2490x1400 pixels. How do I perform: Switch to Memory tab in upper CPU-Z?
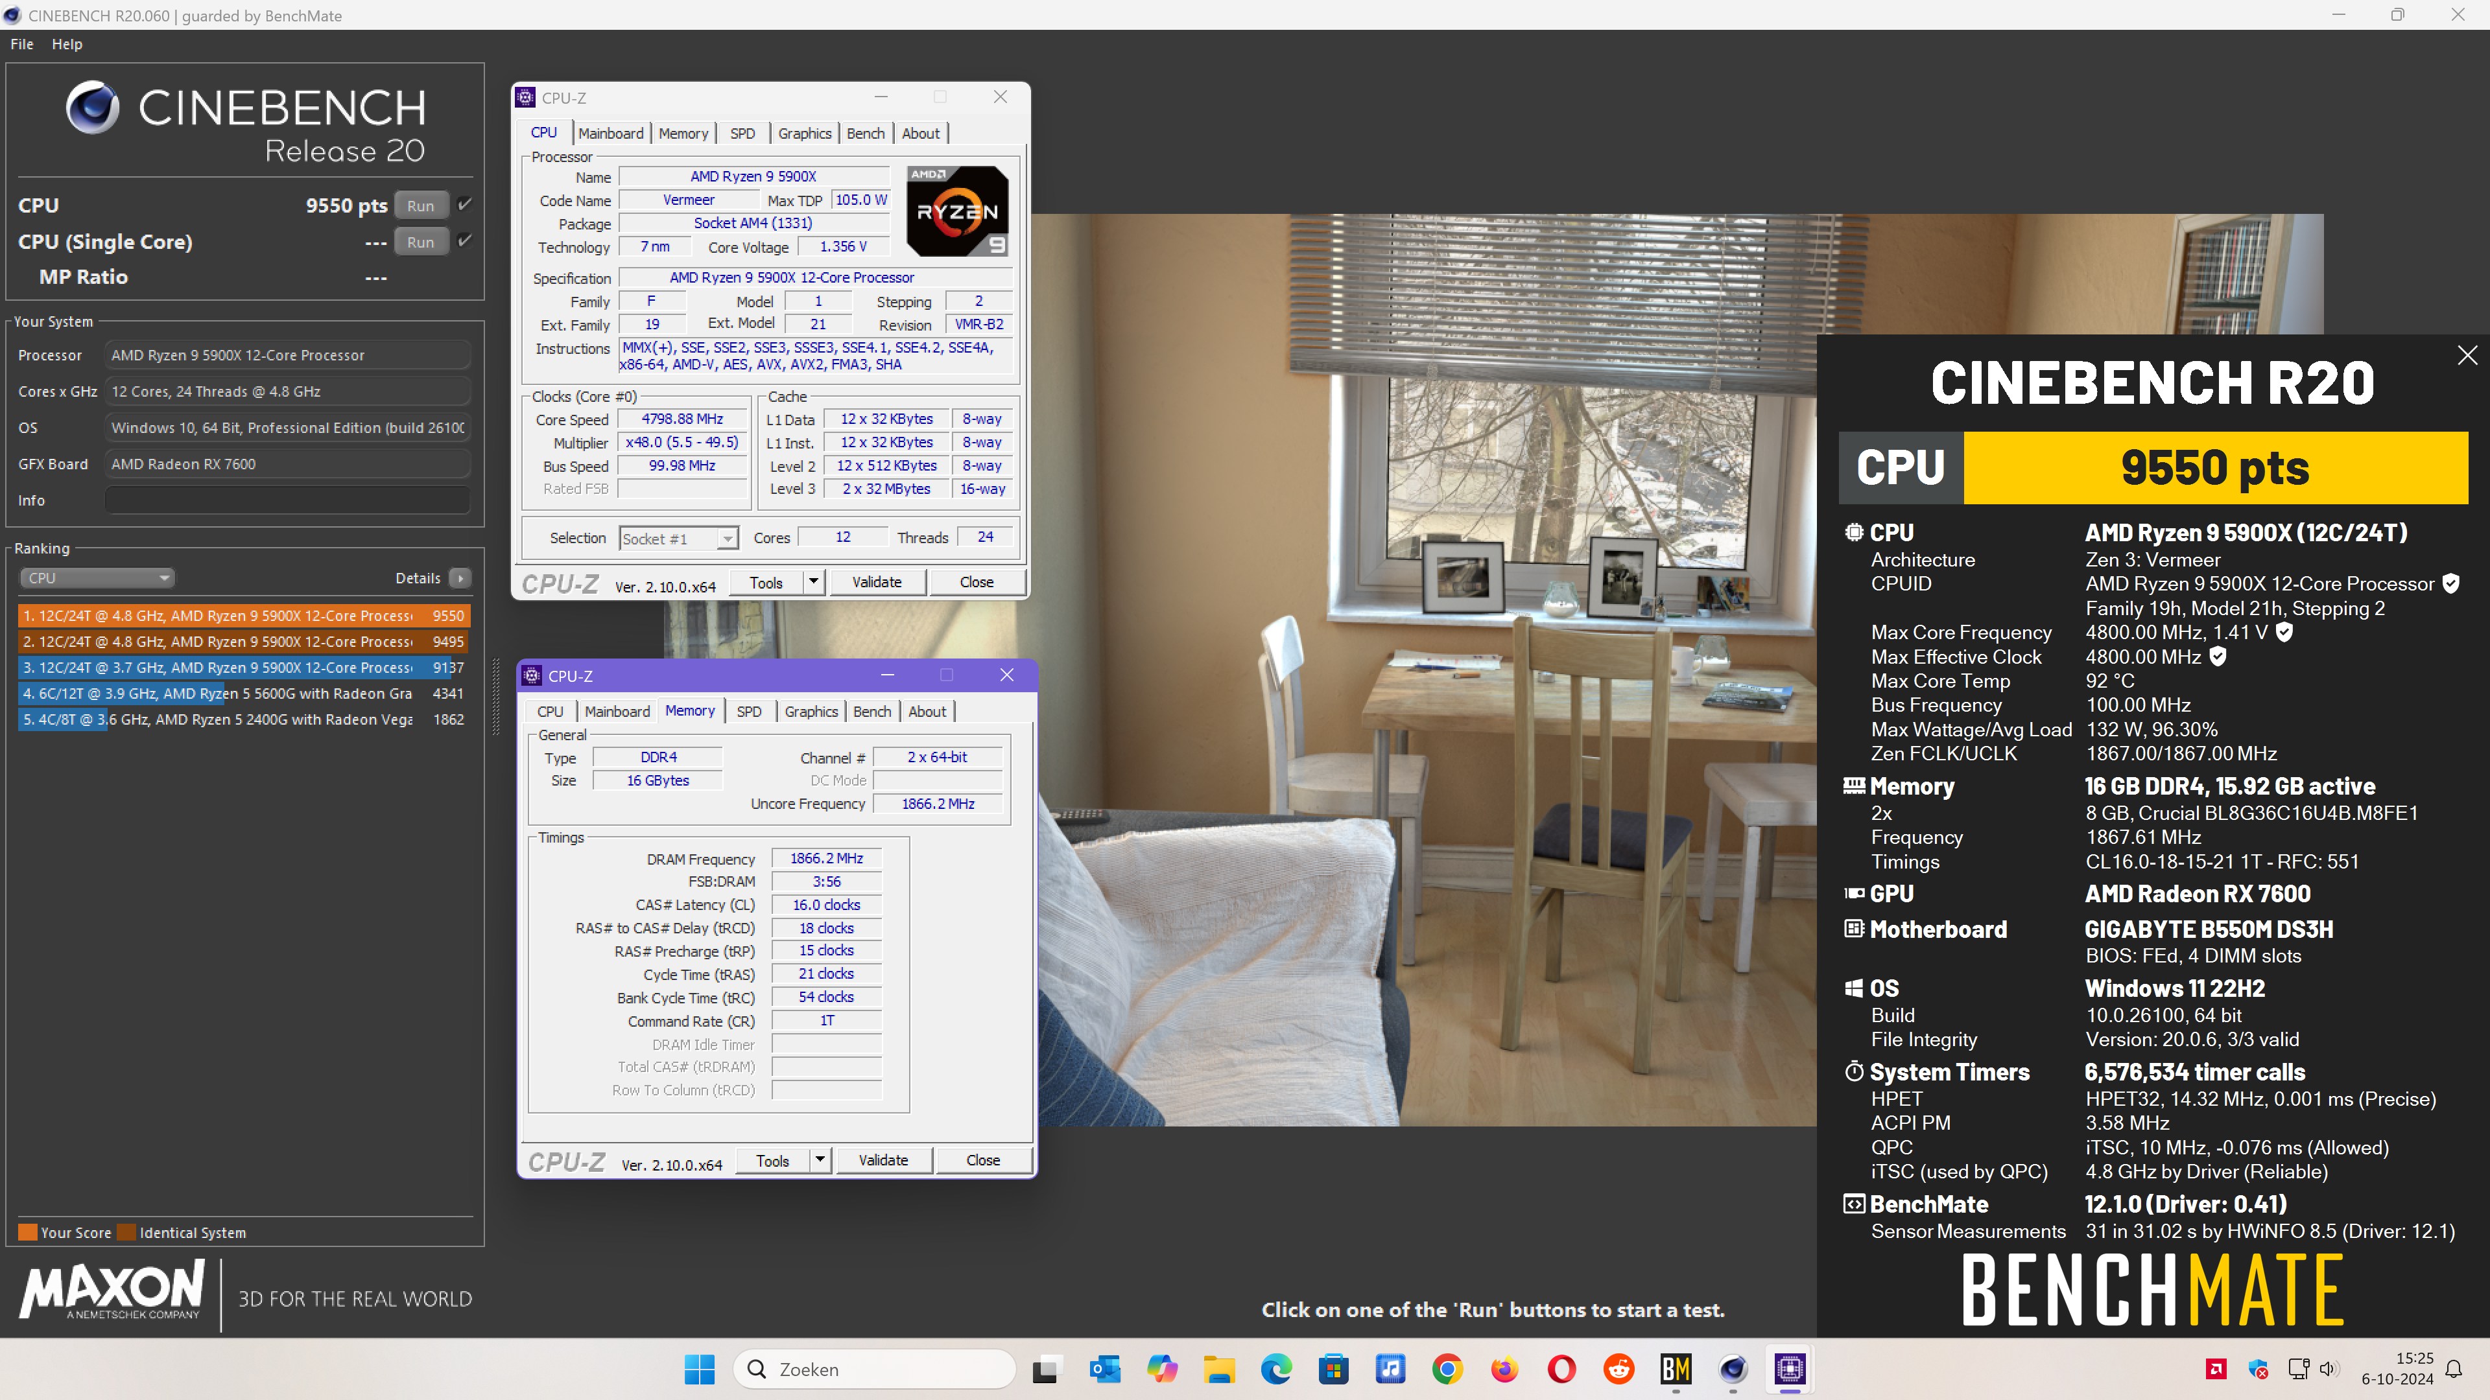point(683,134)
